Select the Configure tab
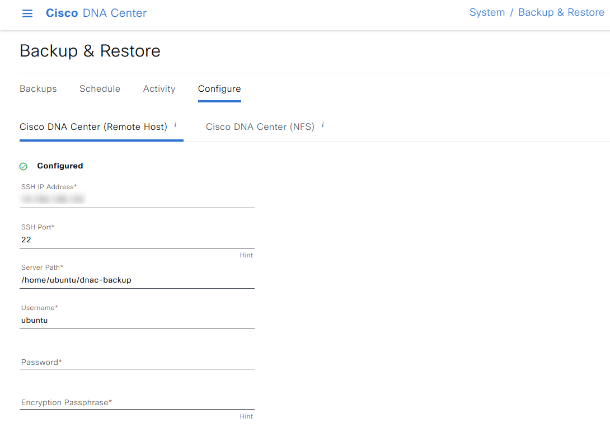 click(x=219, y=88)
